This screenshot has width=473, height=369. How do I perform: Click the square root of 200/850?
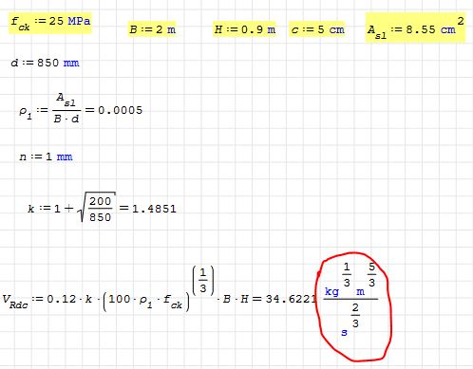pos(96,207)
